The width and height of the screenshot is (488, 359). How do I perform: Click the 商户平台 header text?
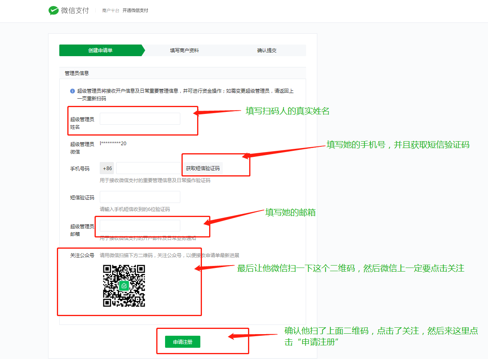[111, 11]
